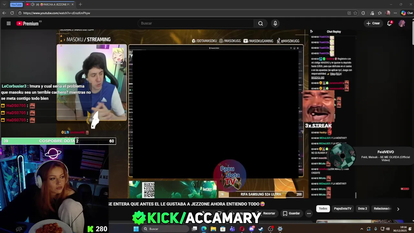The image size is (414, 233).
Task: Click the Chat Replay header in stream
Action: (334, 32)
